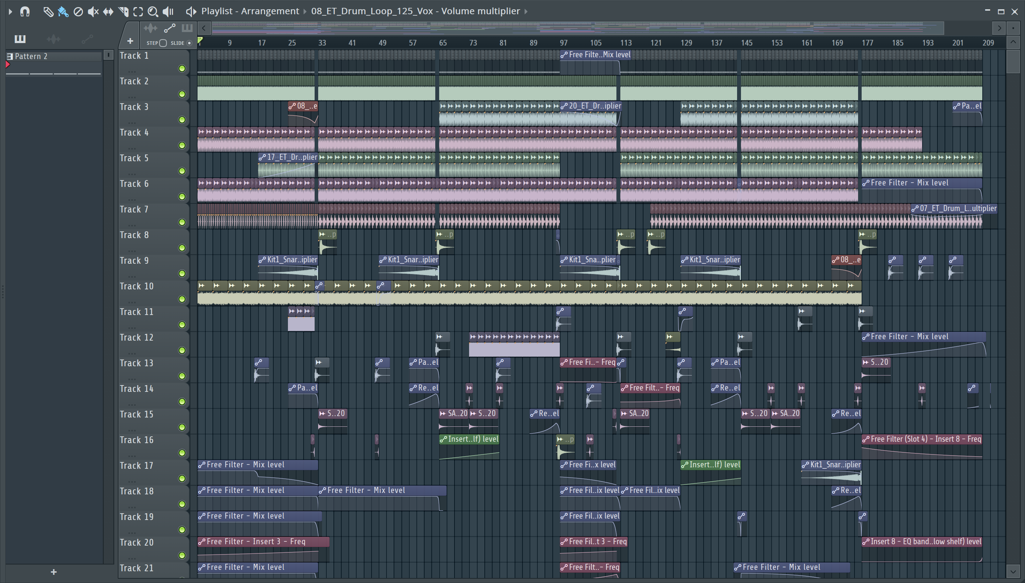The width and height of the screenshot is (1025, 583).
Task: Click the vertical scrollbar thumb
Action: pos(1013,61)
